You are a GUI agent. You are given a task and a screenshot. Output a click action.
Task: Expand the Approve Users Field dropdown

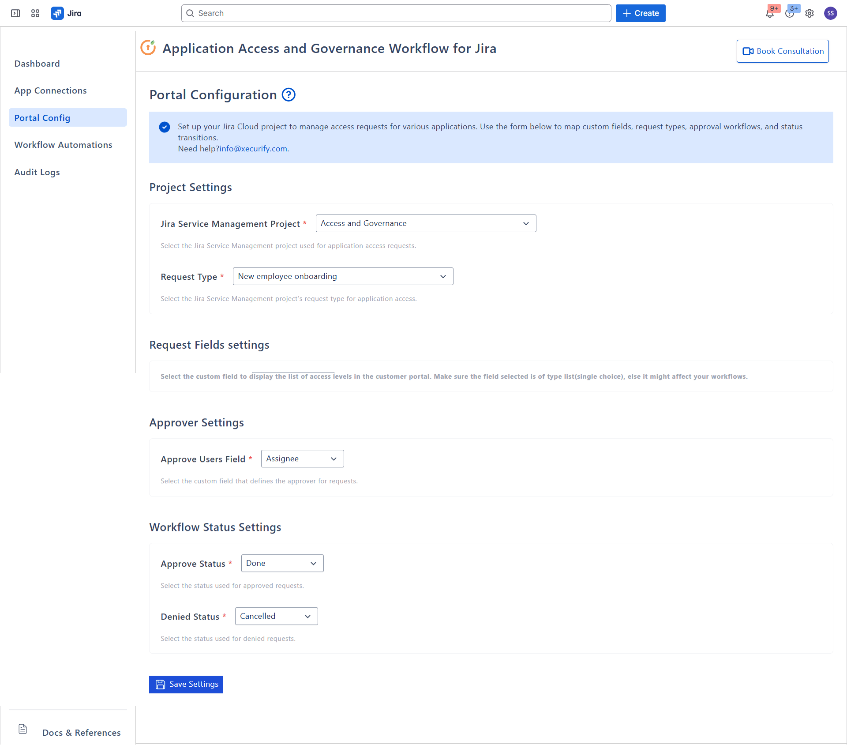tap(302, 459)
